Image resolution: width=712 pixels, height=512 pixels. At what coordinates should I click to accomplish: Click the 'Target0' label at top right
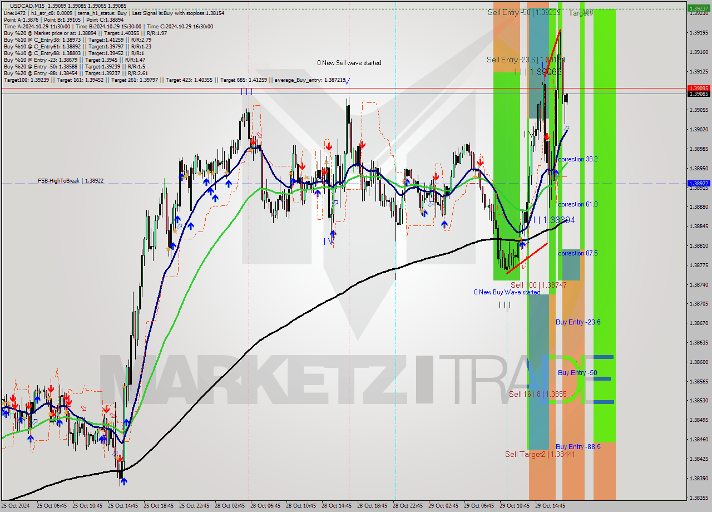pos(581,12)
